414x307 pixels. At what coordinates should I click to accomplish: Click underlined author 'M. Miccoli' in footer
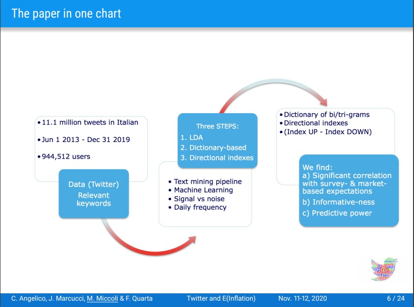pyautogui.click(x=103, y=299)
